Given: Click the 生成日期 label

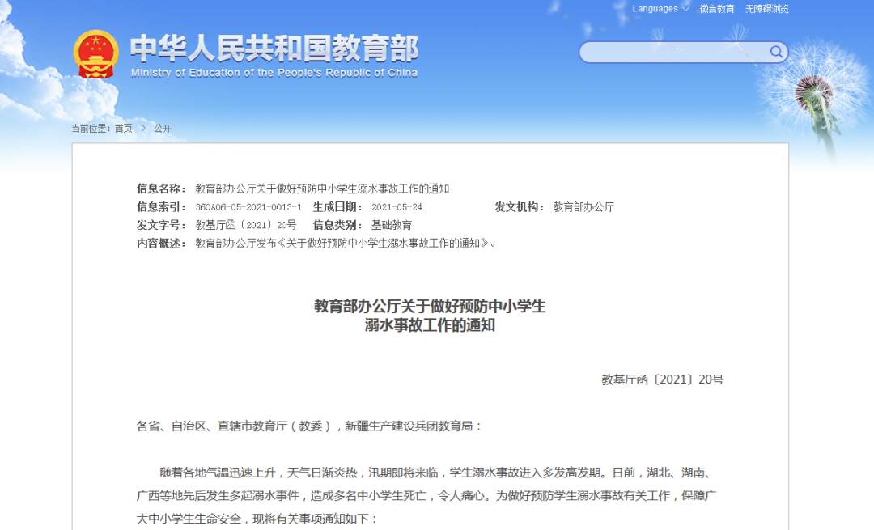Looking at the screenshot, I should tap(337, 207).
